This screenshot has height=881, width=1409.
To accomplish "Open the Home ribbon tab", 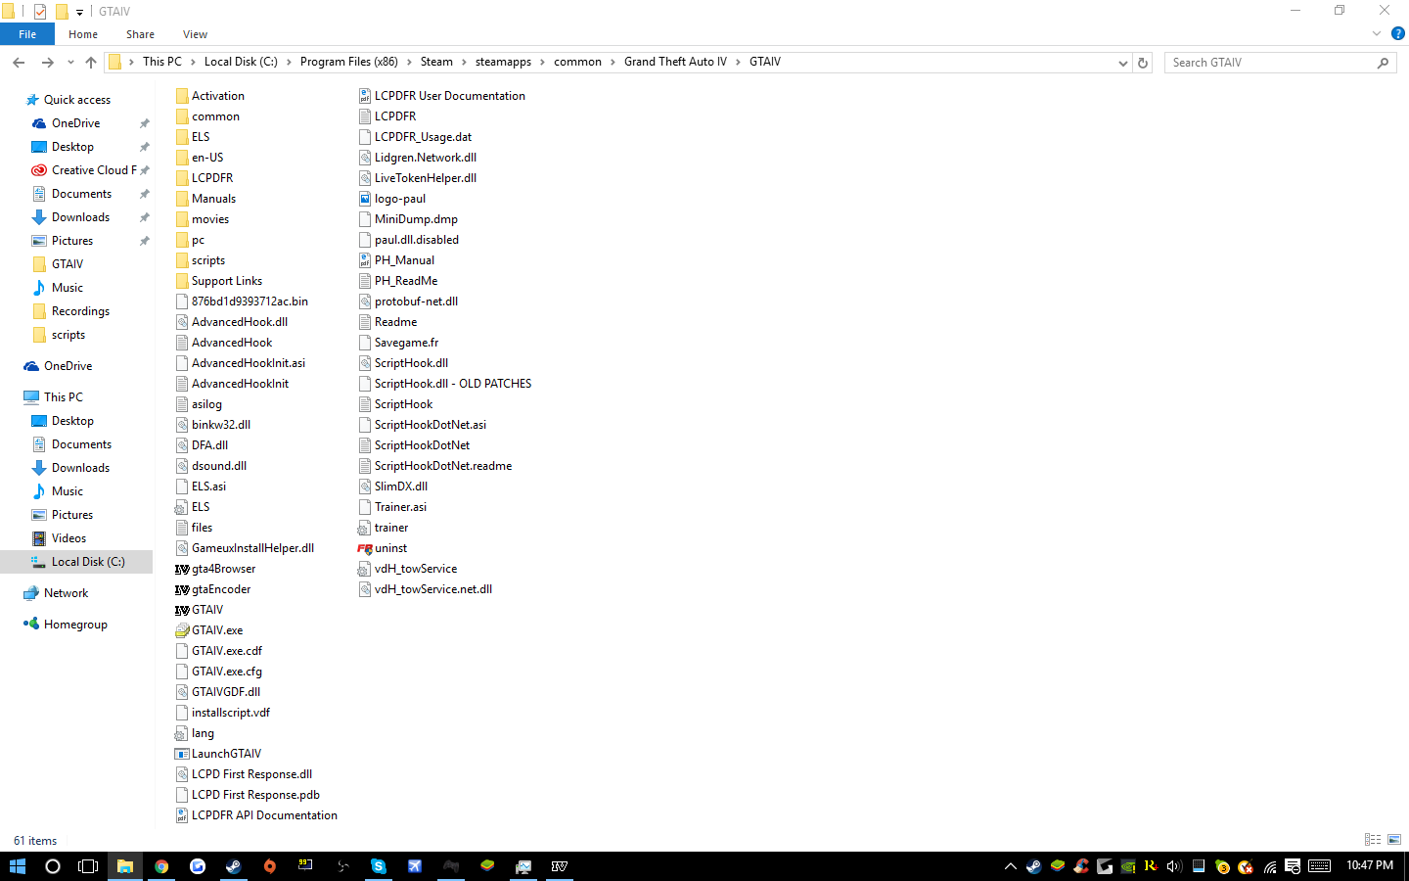I will 83,34.
